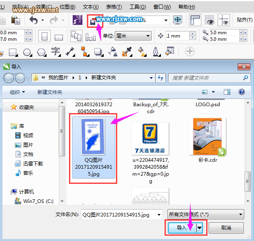The image size is (254, 241).
Task: Click the duplicate distance Y 5.0 mm field
Action: pos(224,39)
